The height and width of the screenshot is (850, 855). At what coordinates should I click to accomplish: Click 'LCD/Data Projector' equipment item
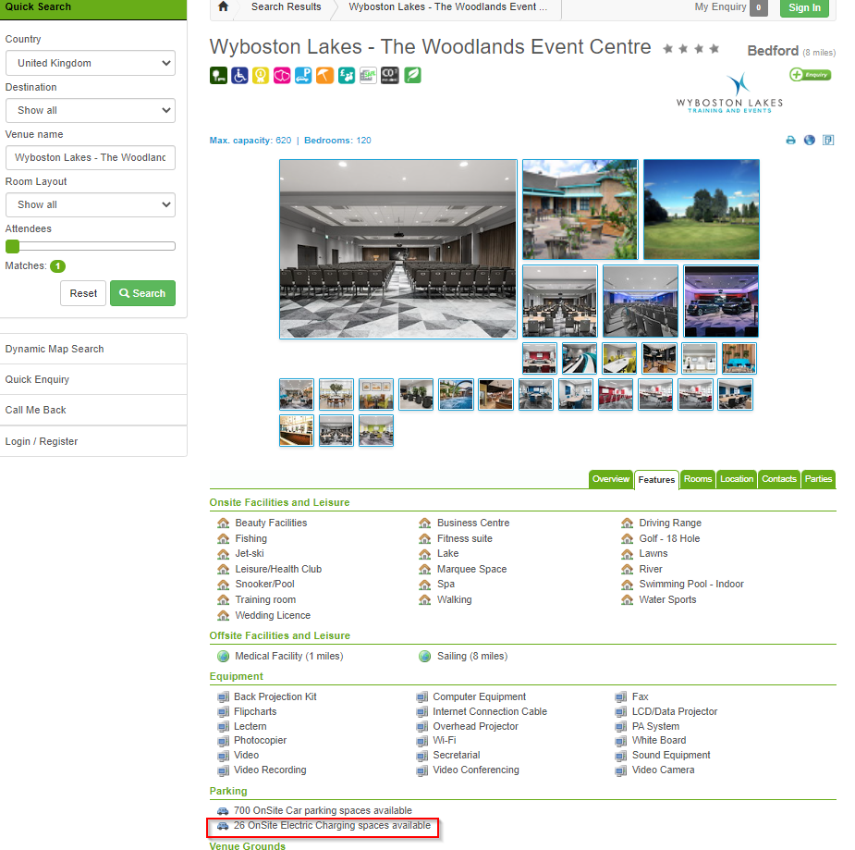675,712
